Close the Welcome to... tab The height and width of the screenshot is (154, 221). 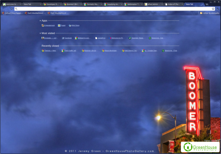20,4
